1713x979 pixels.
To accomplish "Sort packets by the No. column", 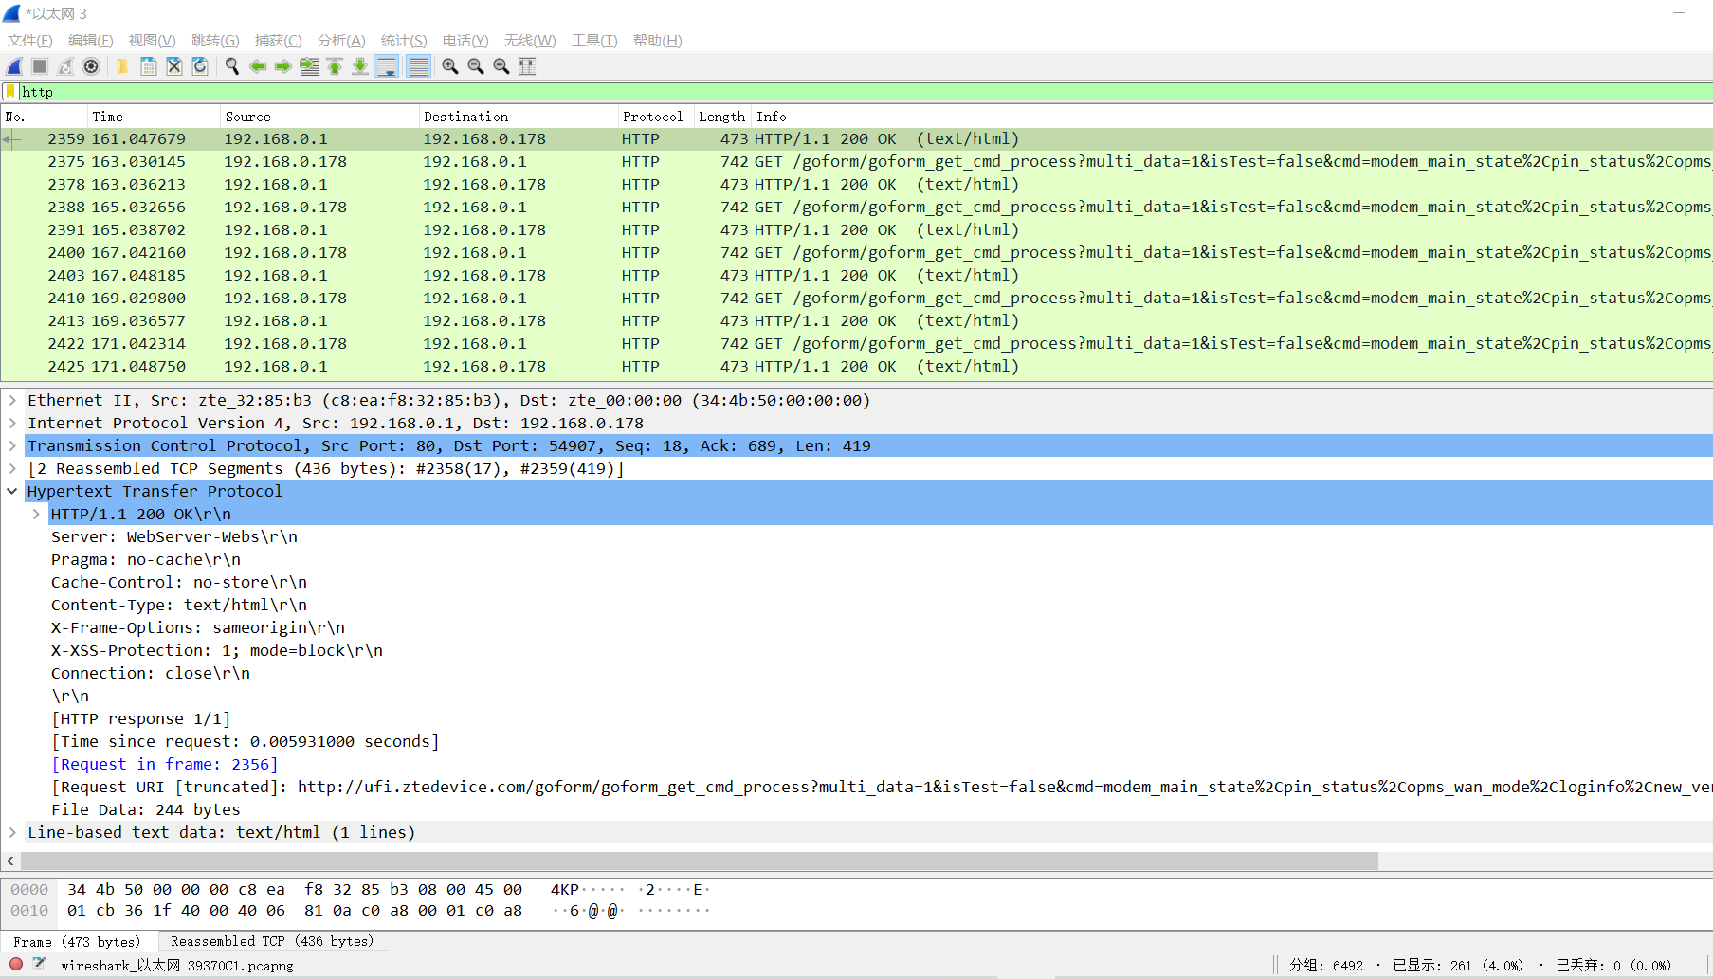I will (44, 117).
